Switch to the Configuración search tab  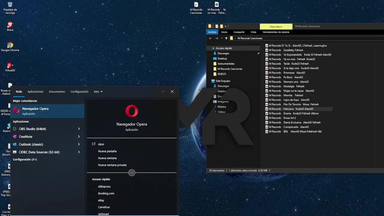pyautogui.click(x=79, y=91)
